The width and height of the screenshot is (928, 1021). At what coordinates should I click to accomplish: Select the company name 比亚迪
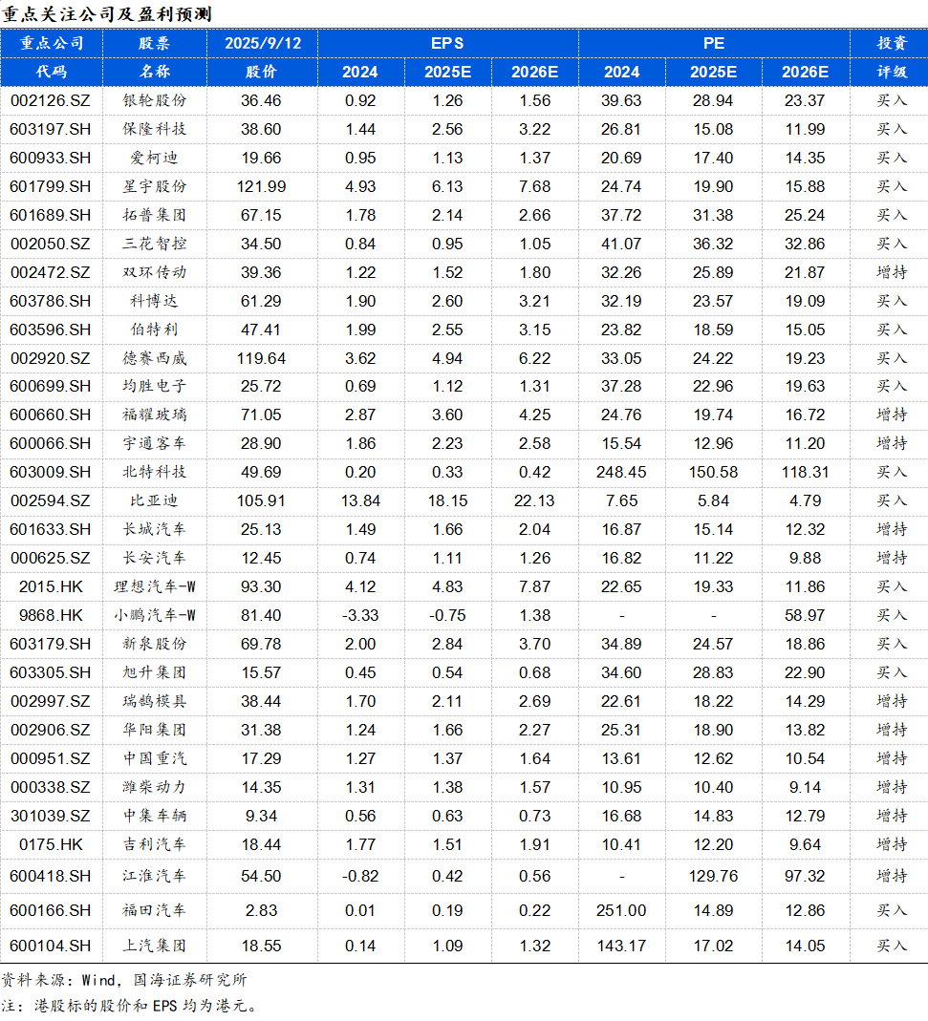point(155,501)
